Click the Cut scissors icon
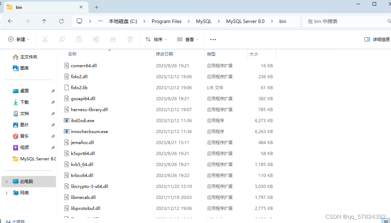 45,39
